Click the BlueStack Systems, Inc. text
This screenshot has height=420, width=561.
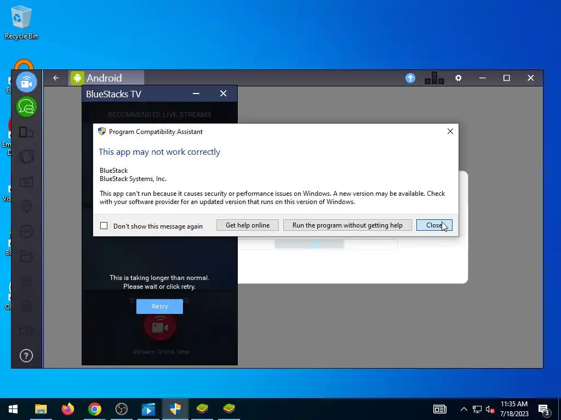[x=133, y=179]
